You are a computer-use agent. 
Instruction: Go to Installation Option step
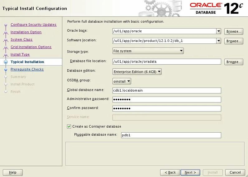coord(26,32)
